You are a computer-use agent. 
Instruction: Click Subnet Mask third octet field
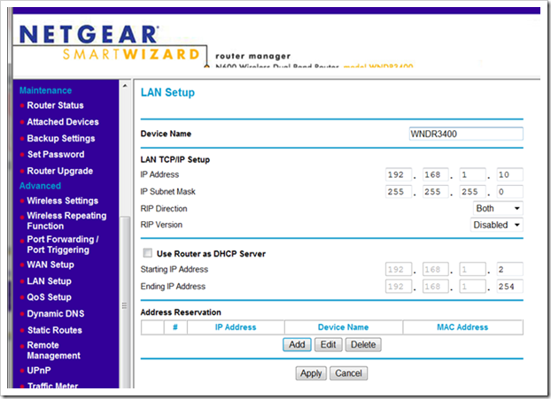[x=473, y=192]
